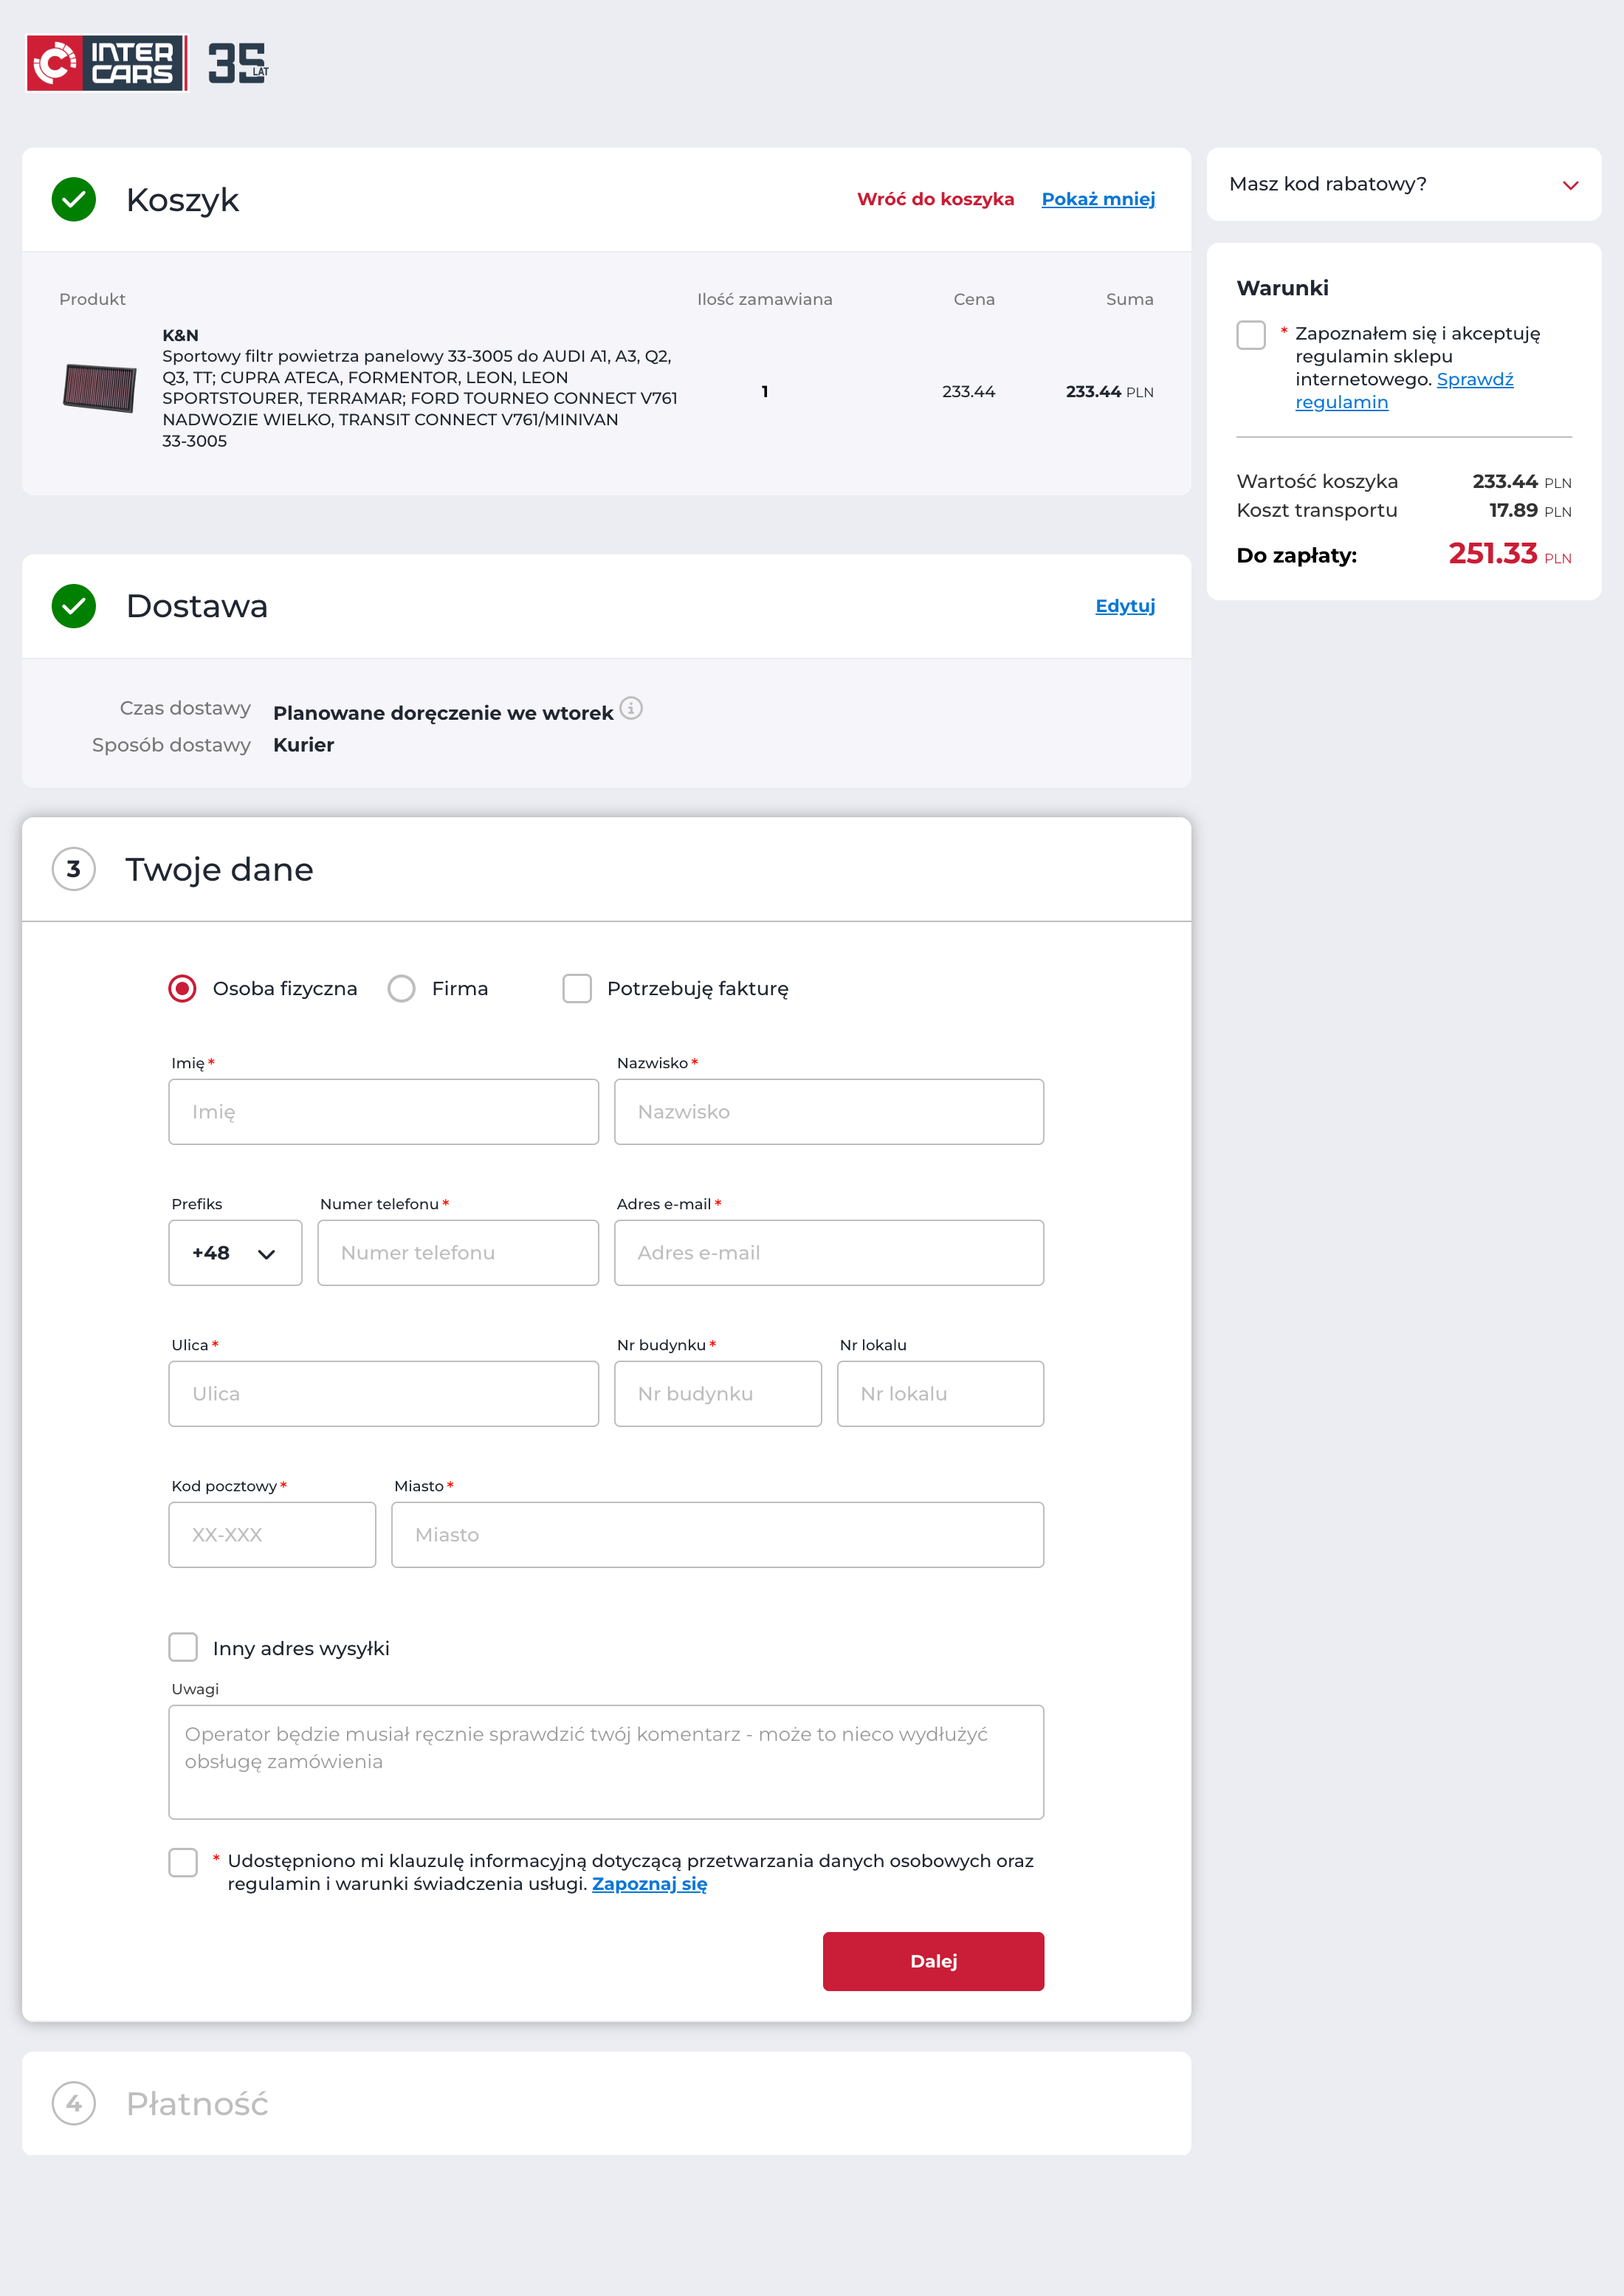Click the green checkmark next to Koszyk
Viewport: 1624px width, 2296px height.
point(74,200)
